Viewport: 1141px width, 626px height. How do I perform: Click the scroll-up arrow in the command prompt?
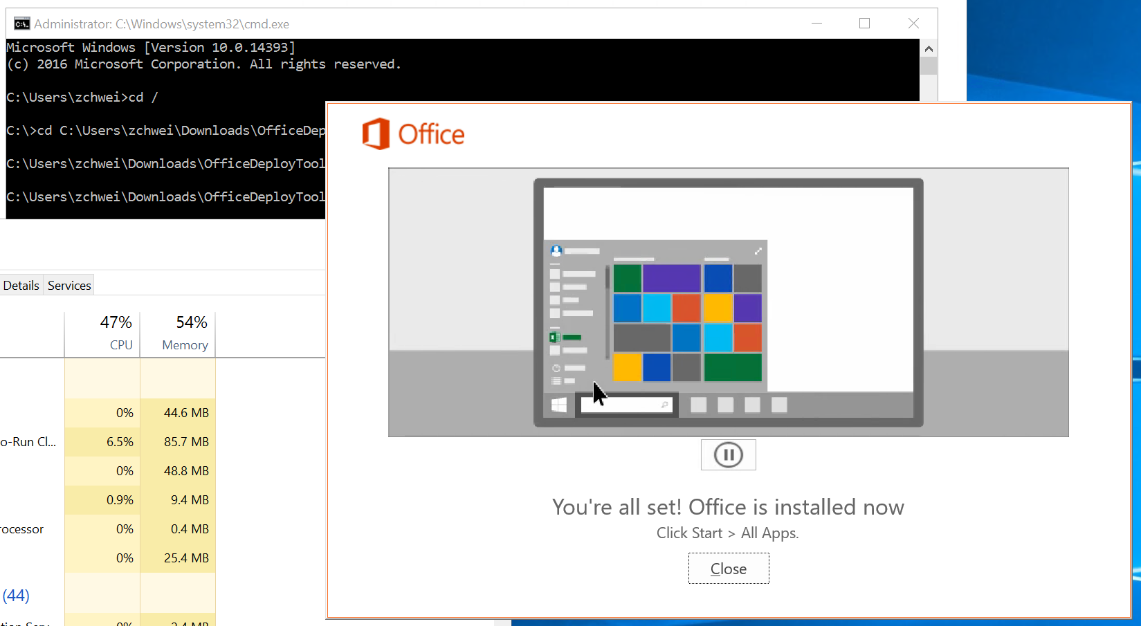(929, 48)
